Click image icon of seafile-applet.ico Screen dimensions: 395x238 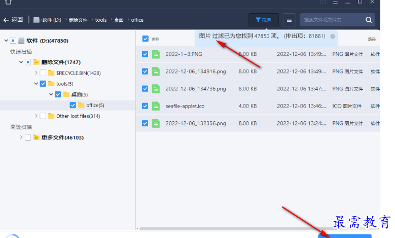pos(156,106)
